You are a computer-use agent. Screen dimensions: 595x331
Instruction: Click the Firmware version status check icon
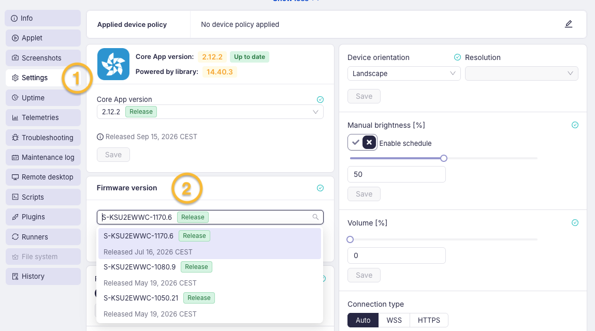(320, 188)
